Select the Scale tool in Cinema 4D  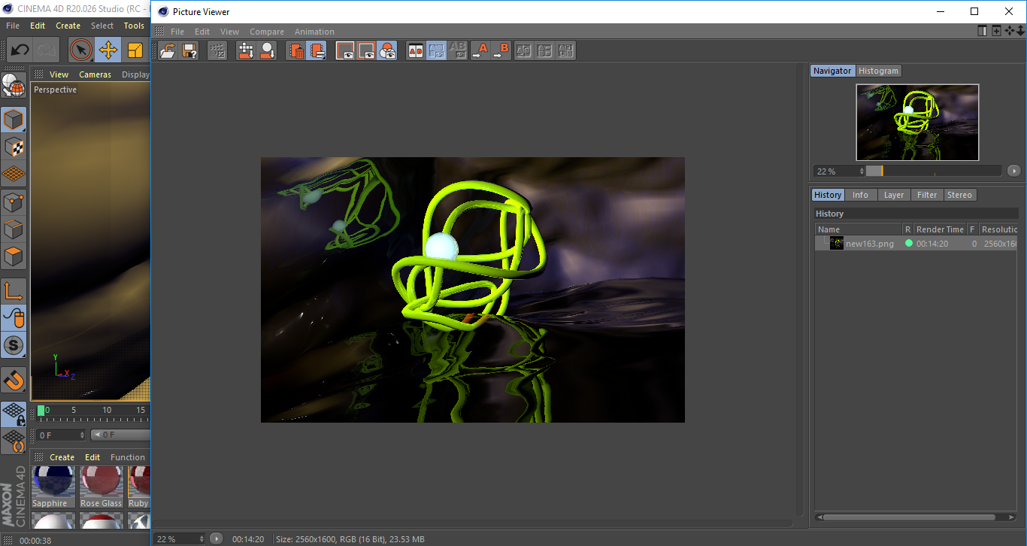(135, 50)
